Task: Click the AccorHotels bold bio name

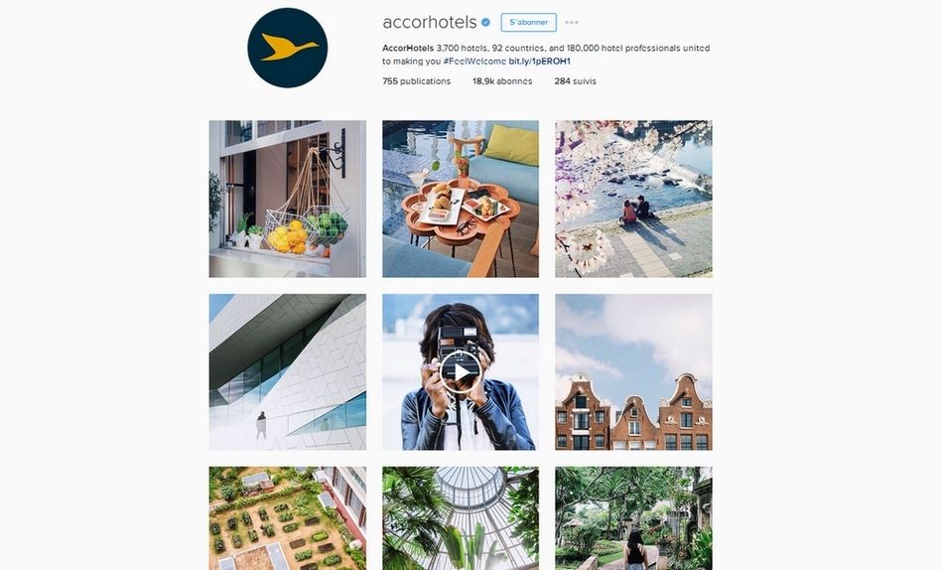Action: [408, 48]
